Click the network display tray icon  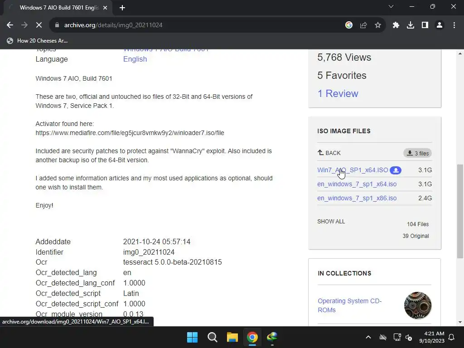pyautogui.click(x=397, y=337)
